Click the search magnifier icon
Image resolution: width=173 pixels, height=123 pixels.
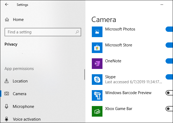pyautogui.click(x=77, y=32)
